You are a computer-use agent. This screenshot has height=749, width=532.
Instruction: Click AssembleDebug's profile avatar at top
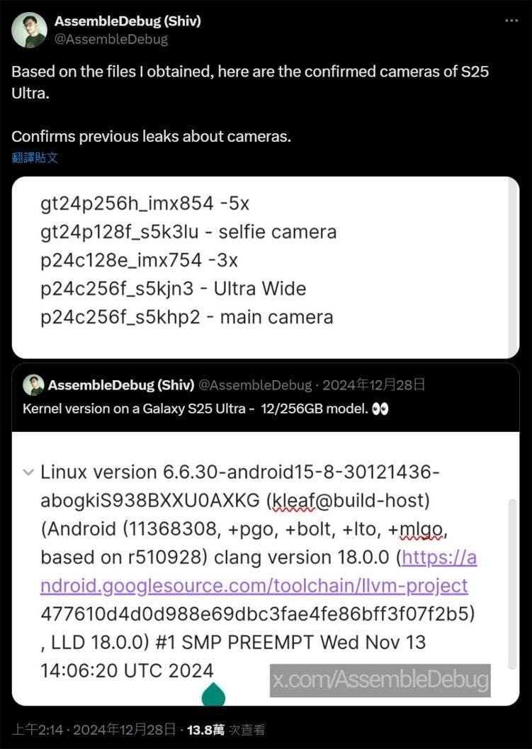[x=29, y=30]
